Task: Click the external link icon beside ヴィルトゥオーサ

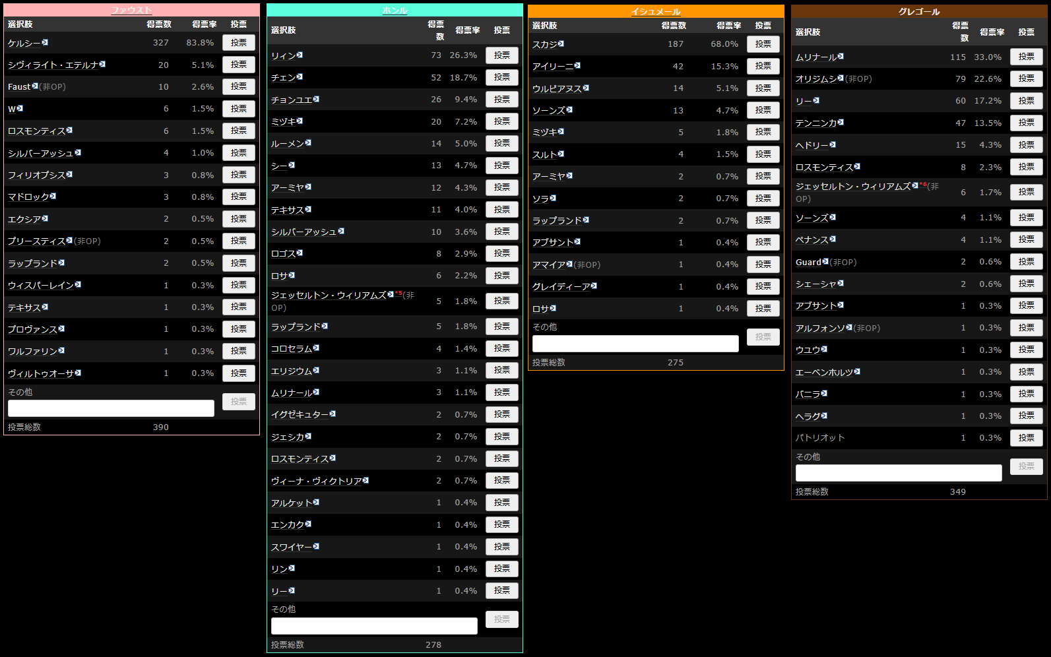Action: point(78,373)
